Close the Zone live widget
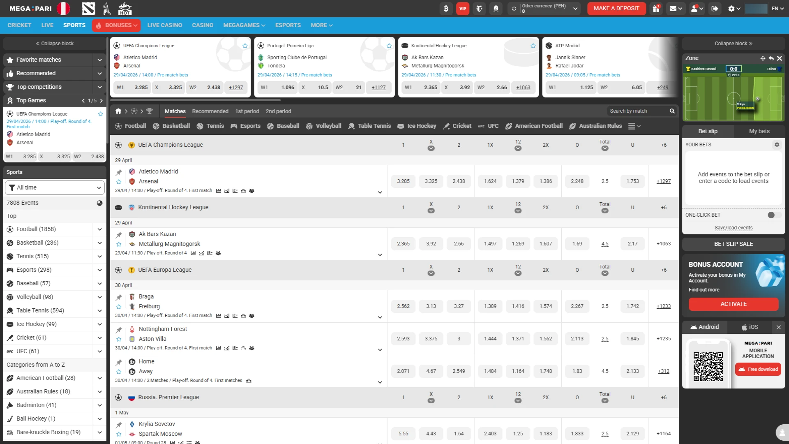This screenshot has width=789, height=444. point(780,58)
